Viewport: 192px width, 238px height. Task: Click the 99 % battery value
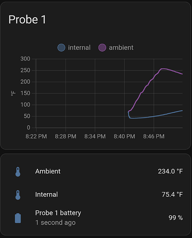click(x=175, y=218)
